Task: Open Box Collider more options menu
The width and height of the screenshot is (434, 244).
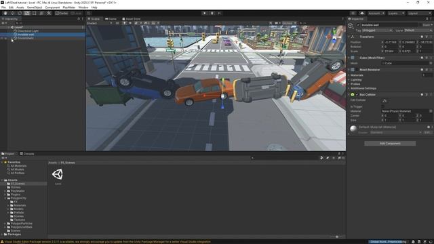Action: [431, 95]
